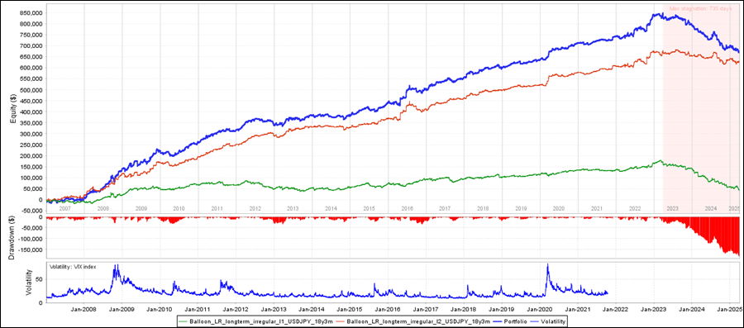Select the 2020 year label in the equity chart
The image size is (744, 328).
(559, 208)
